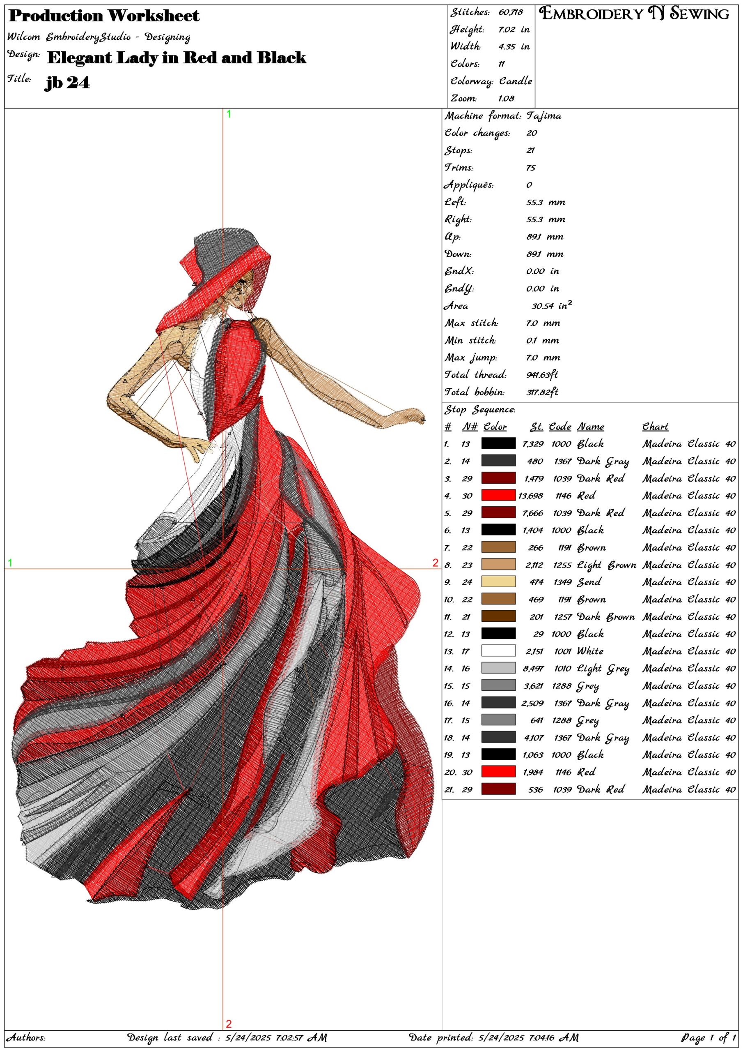The height and width of the screenshot is (1052, 743).
Task: Click the Dark Red swatch in stop row 5
Action: pos(498,513)
